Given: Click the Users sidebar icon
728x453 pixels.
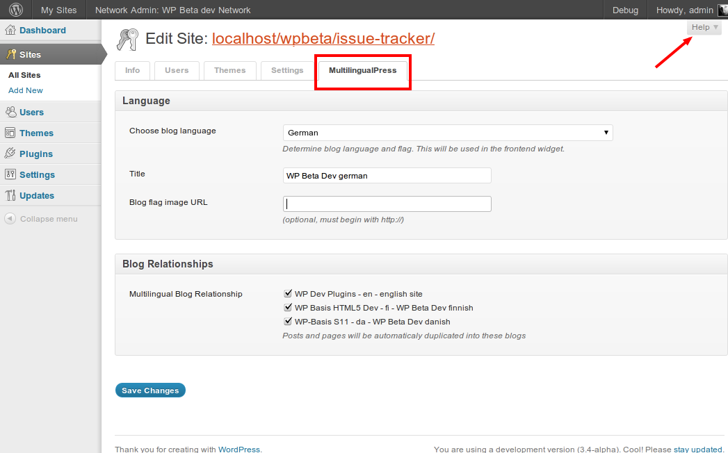Looking at the screenshot, I should coord(10,112).
